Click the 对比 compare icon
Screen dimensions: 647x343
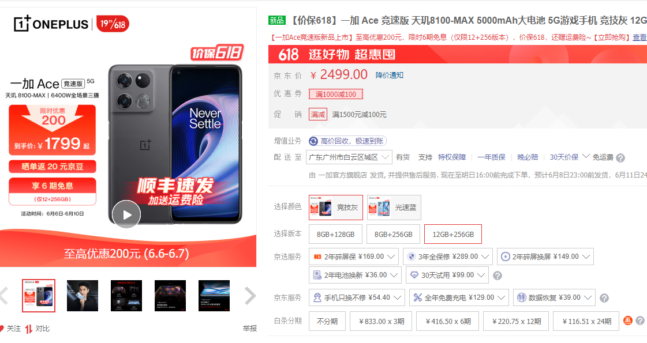tap(28, 329)
